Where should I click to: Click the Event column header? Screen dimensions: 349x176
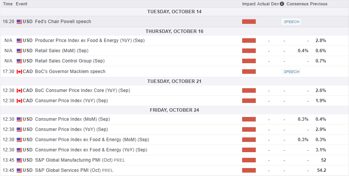(x=22, y=4)
